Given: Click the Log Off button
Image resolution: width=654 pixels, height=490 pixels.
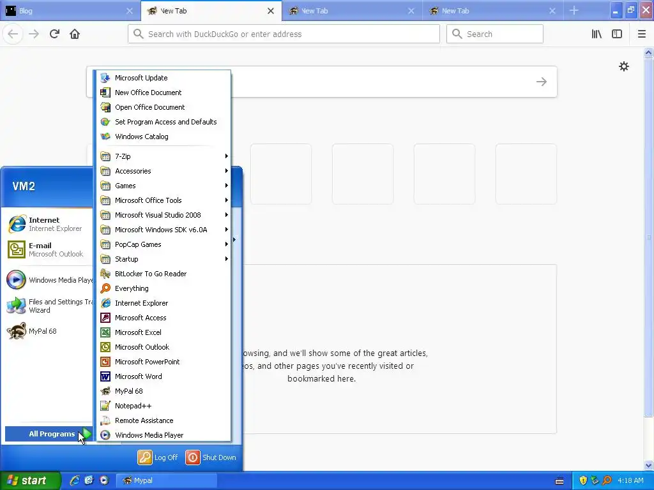Looking at the screenshot, I should tap(158, 457).
